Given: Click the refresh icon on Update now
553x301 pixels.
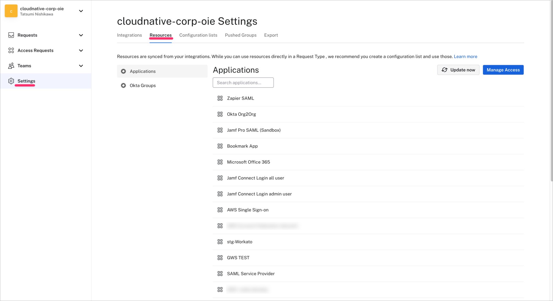Looking at the screenshot, I should tap(444, 70).
